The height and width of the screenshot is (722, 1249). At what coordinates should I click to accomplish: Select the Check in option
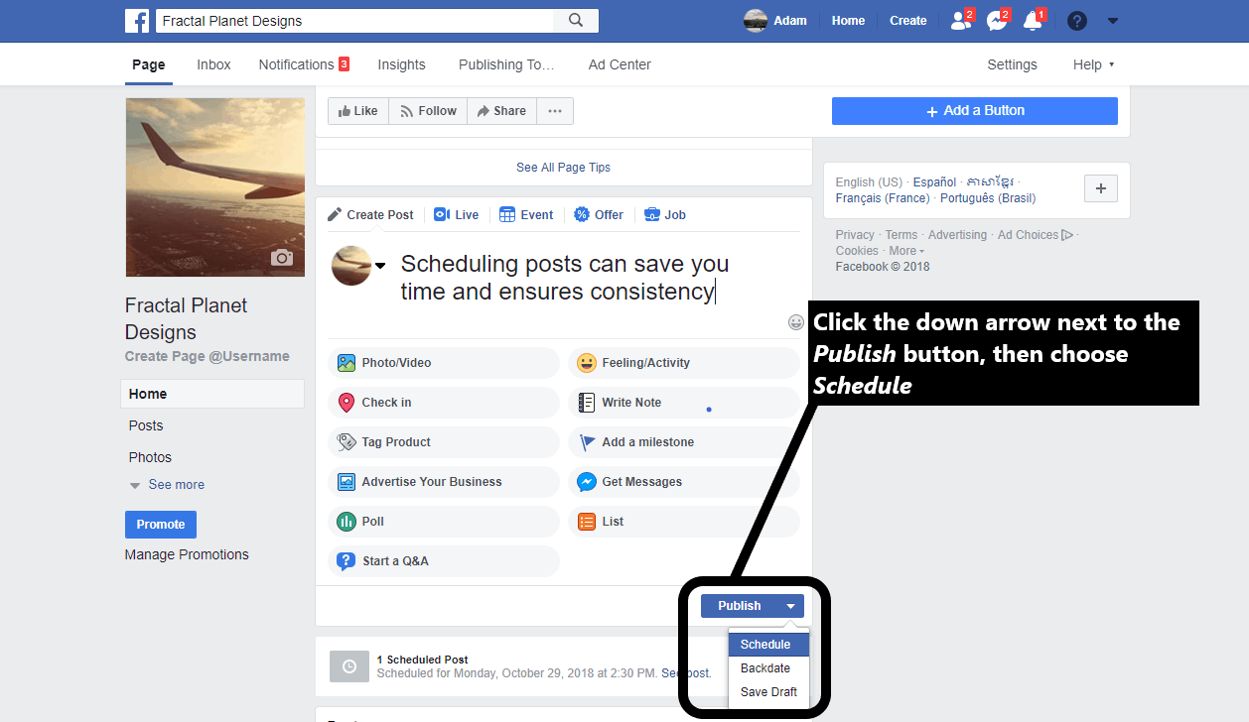(x=444, y=403)
